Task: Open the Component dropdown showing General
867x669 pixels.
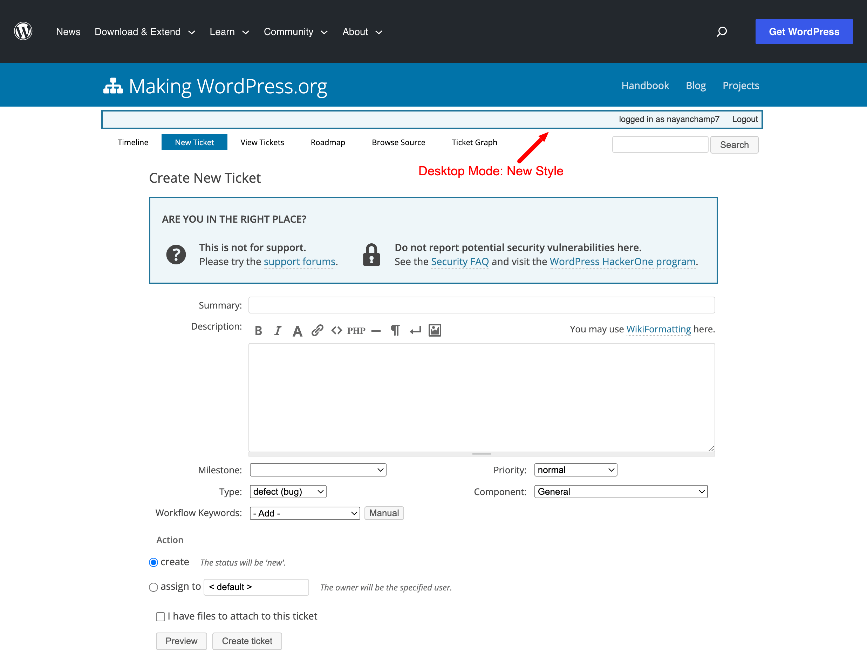Action: [621, 492]
